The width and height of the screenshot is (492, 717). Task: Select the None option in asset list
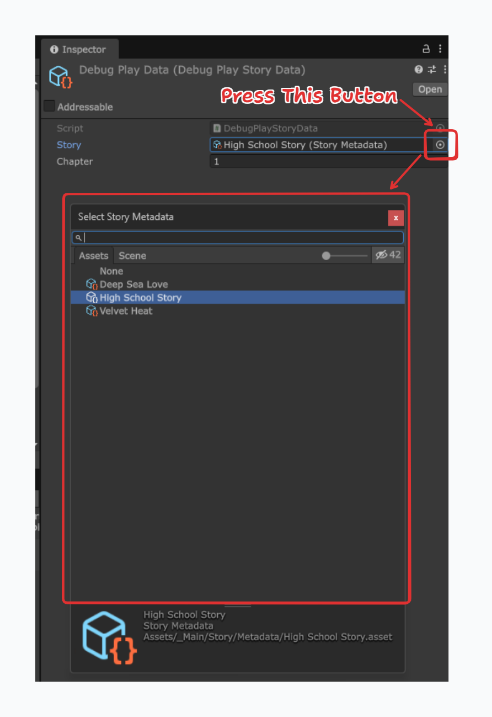(x=111, y=271)
